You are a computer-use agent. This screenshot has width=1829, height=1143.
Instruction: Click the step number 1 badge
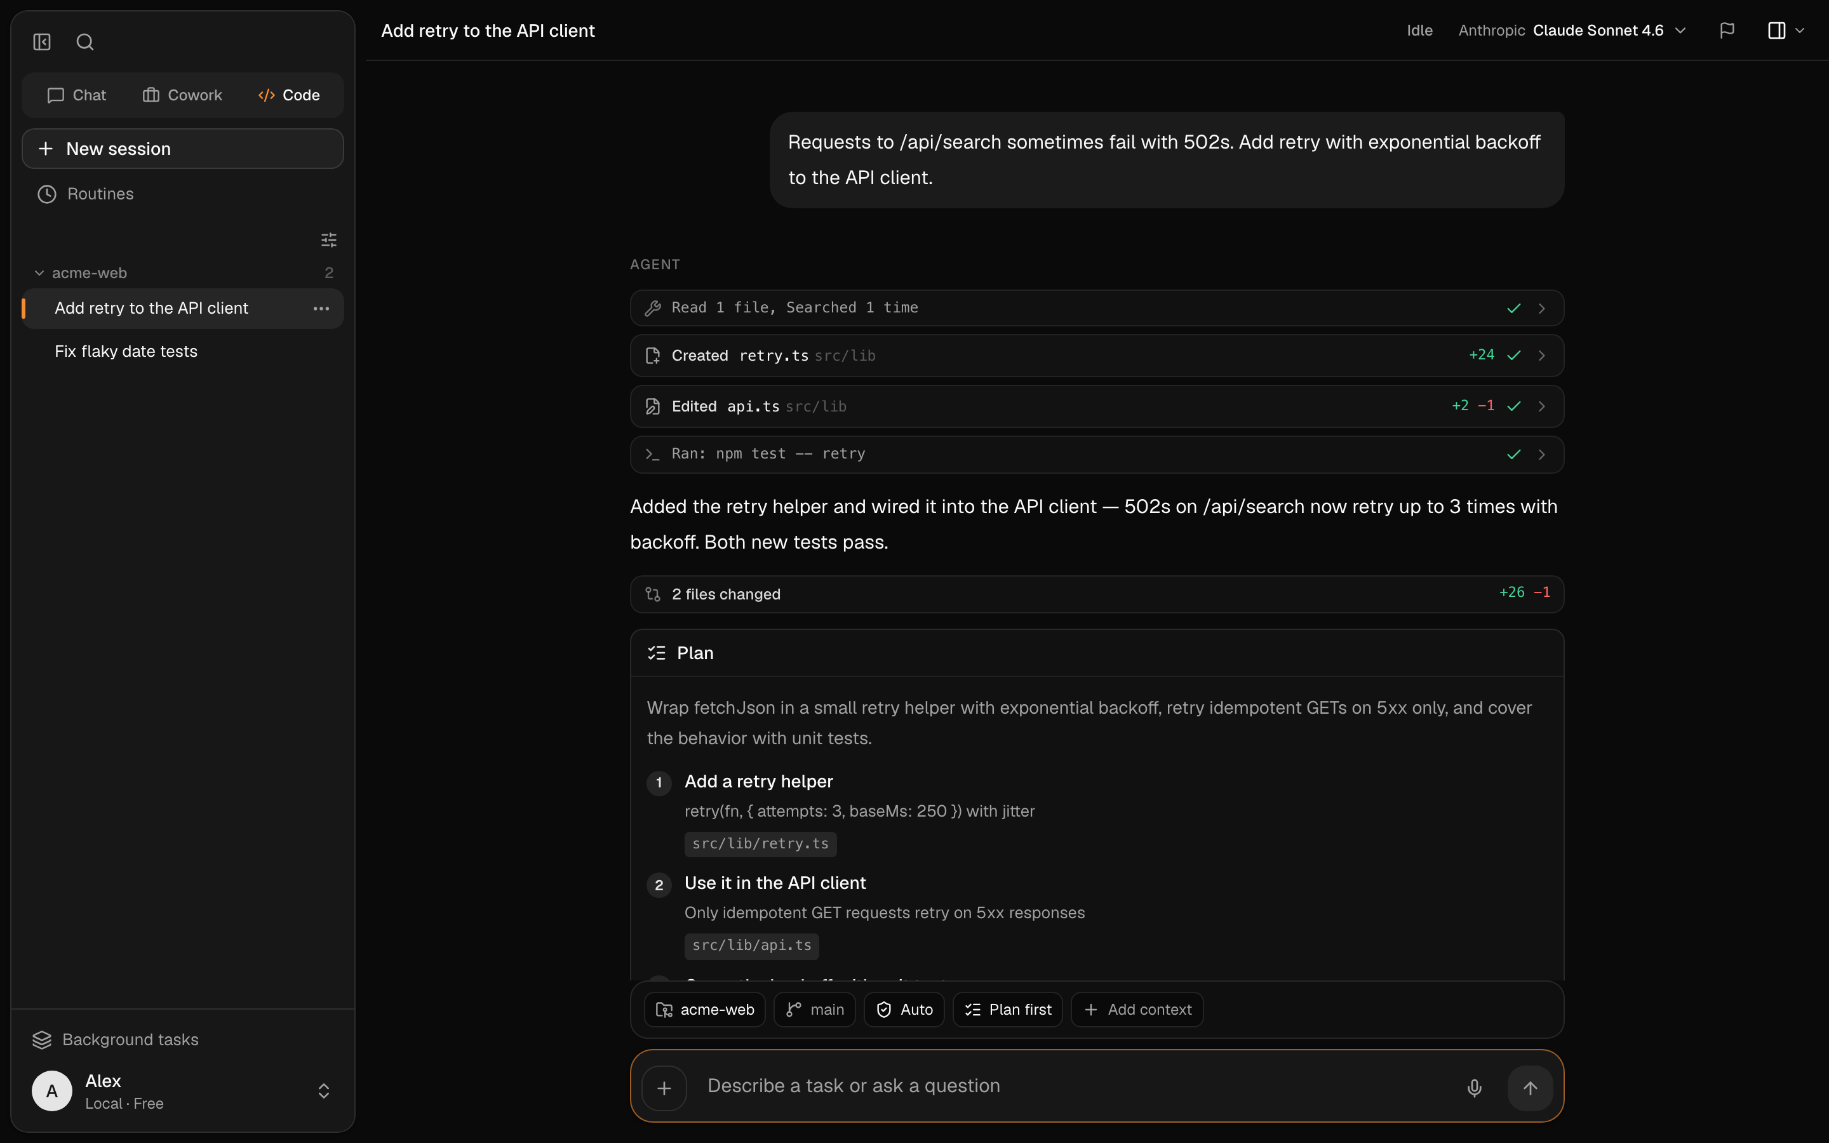pos(659,782)
